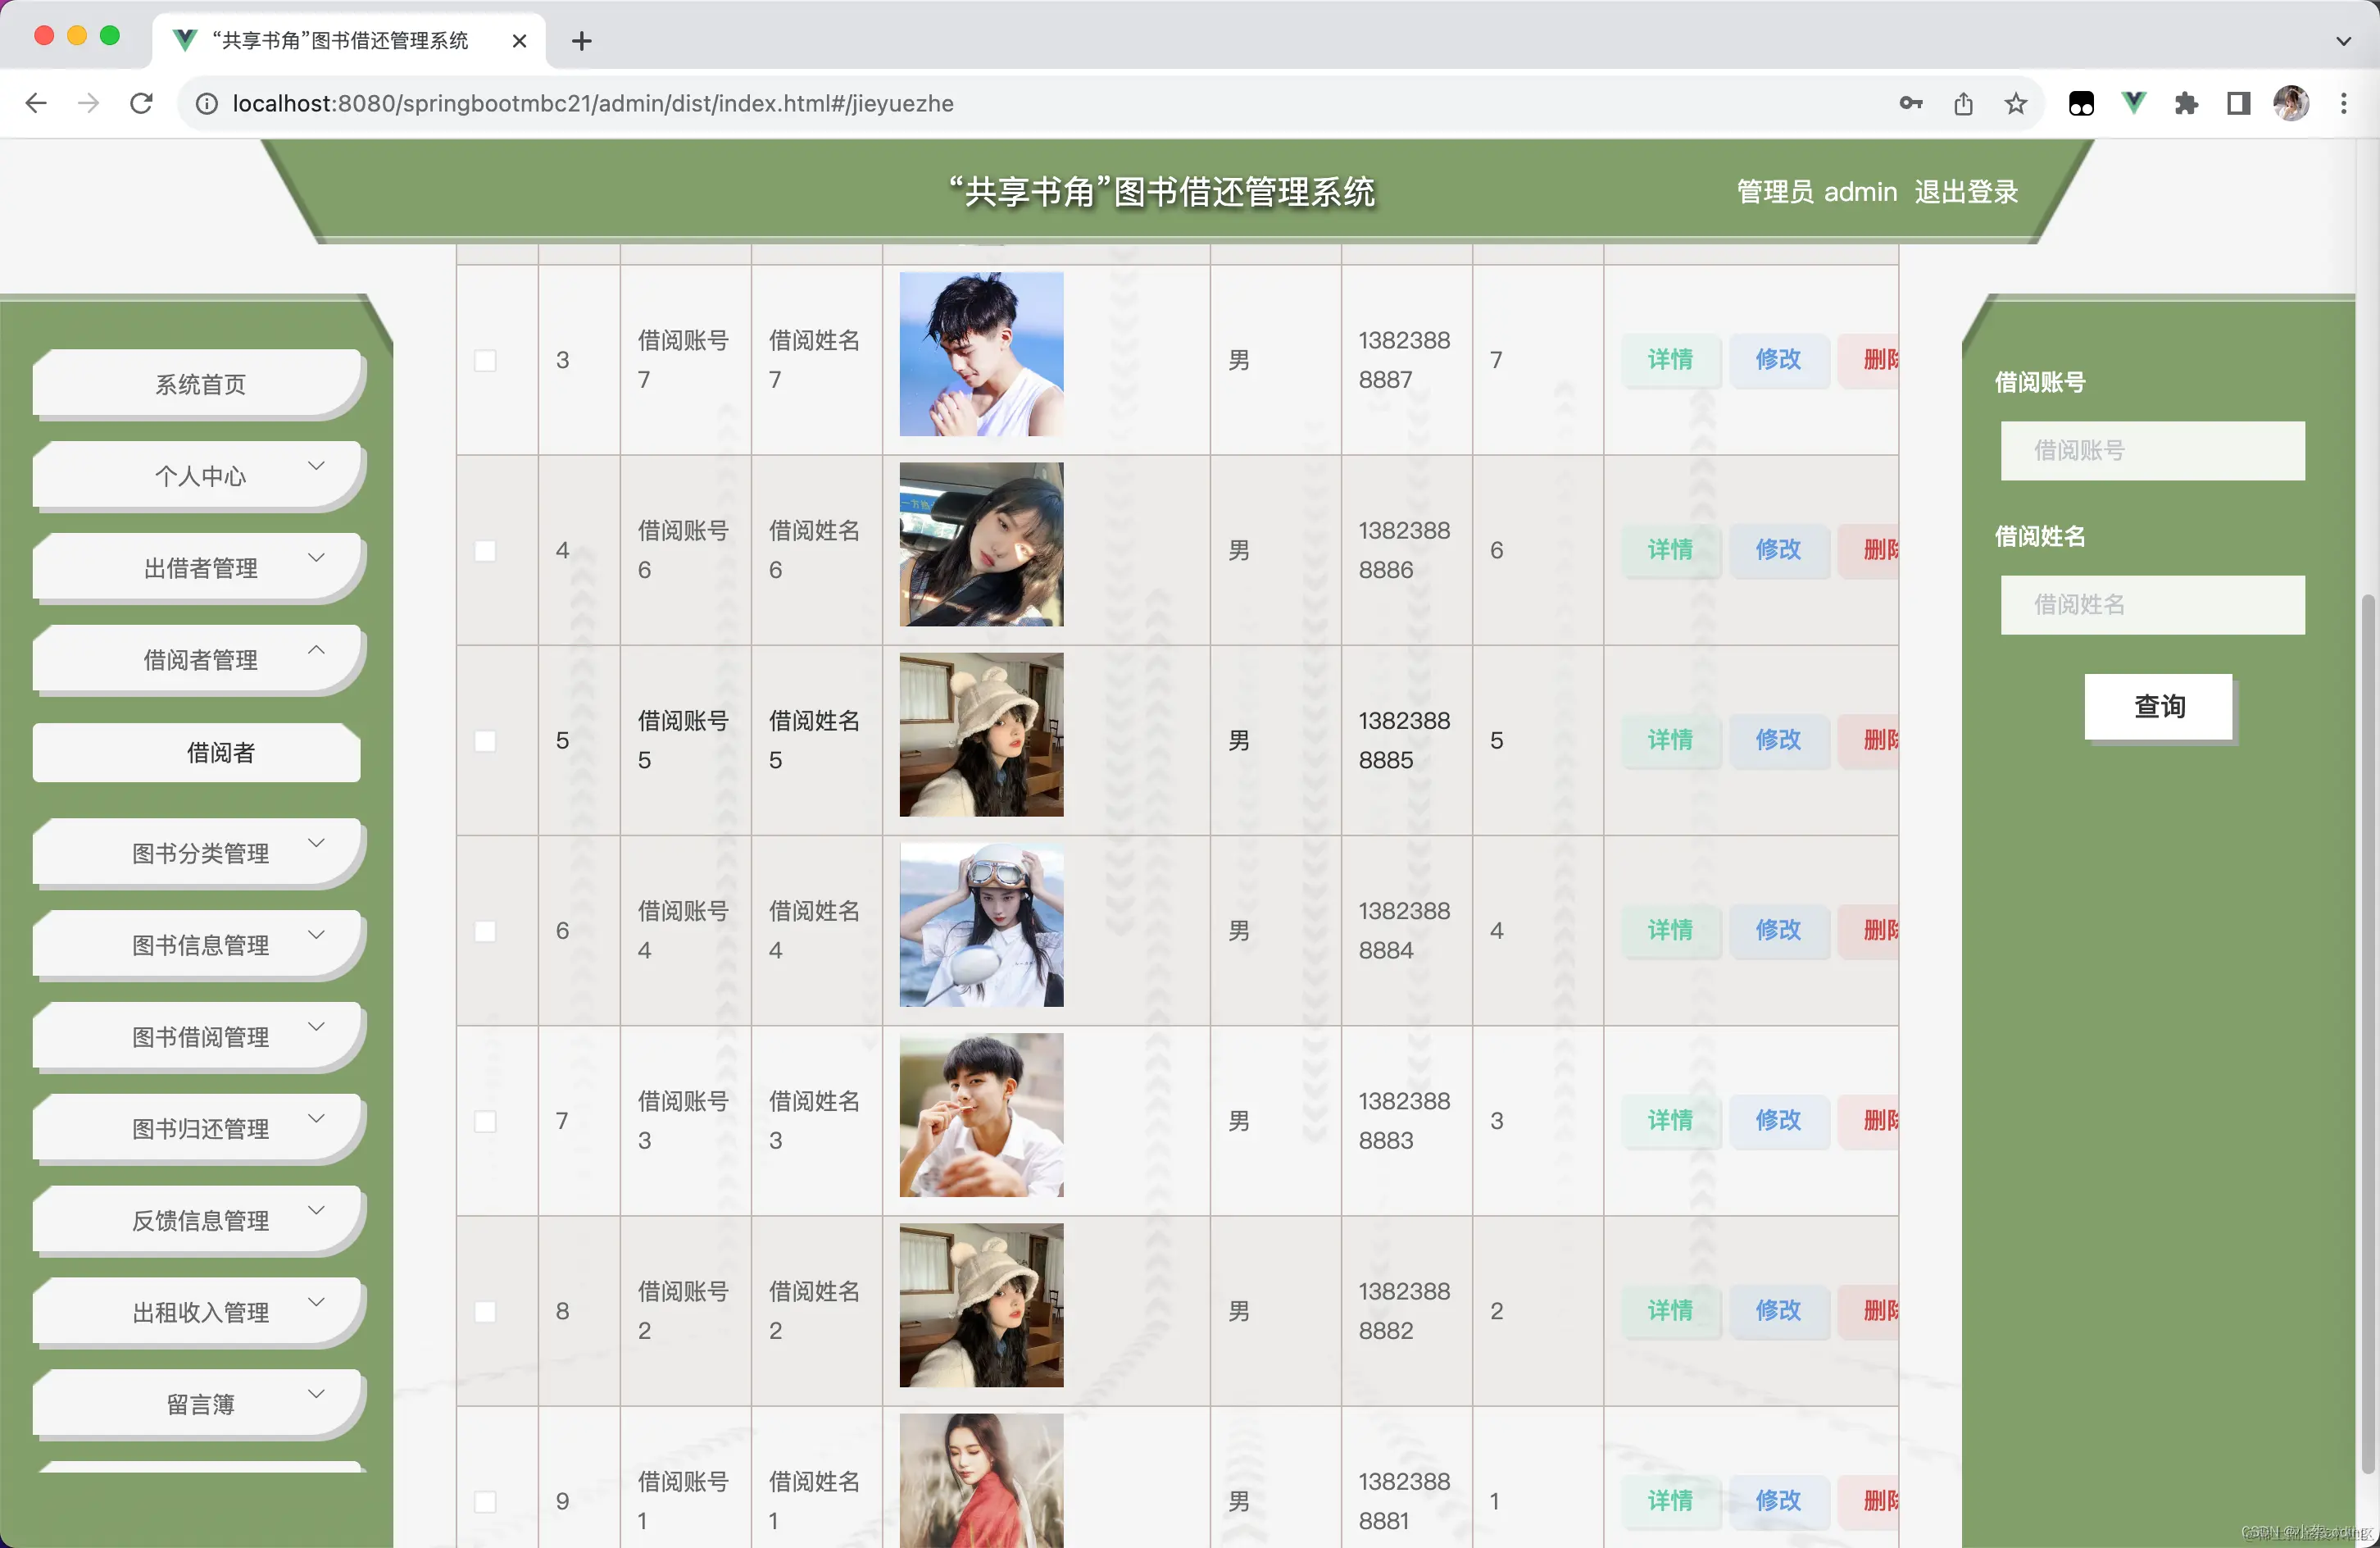Open the extensions puzzle icon
The height and width of the screenshot is (1548, 2380).
tap(2186, 103)
